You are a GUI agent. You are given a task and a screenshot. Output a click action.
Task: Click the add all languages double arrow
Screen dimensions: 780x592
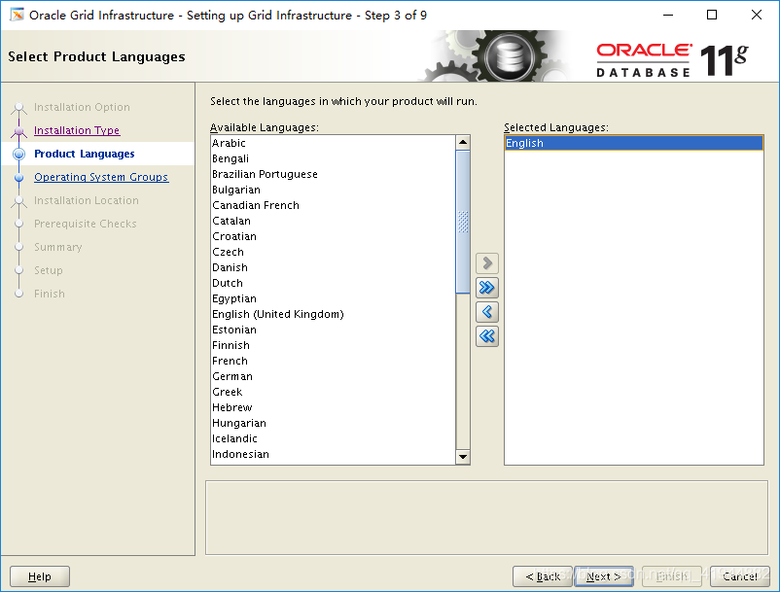487,288
